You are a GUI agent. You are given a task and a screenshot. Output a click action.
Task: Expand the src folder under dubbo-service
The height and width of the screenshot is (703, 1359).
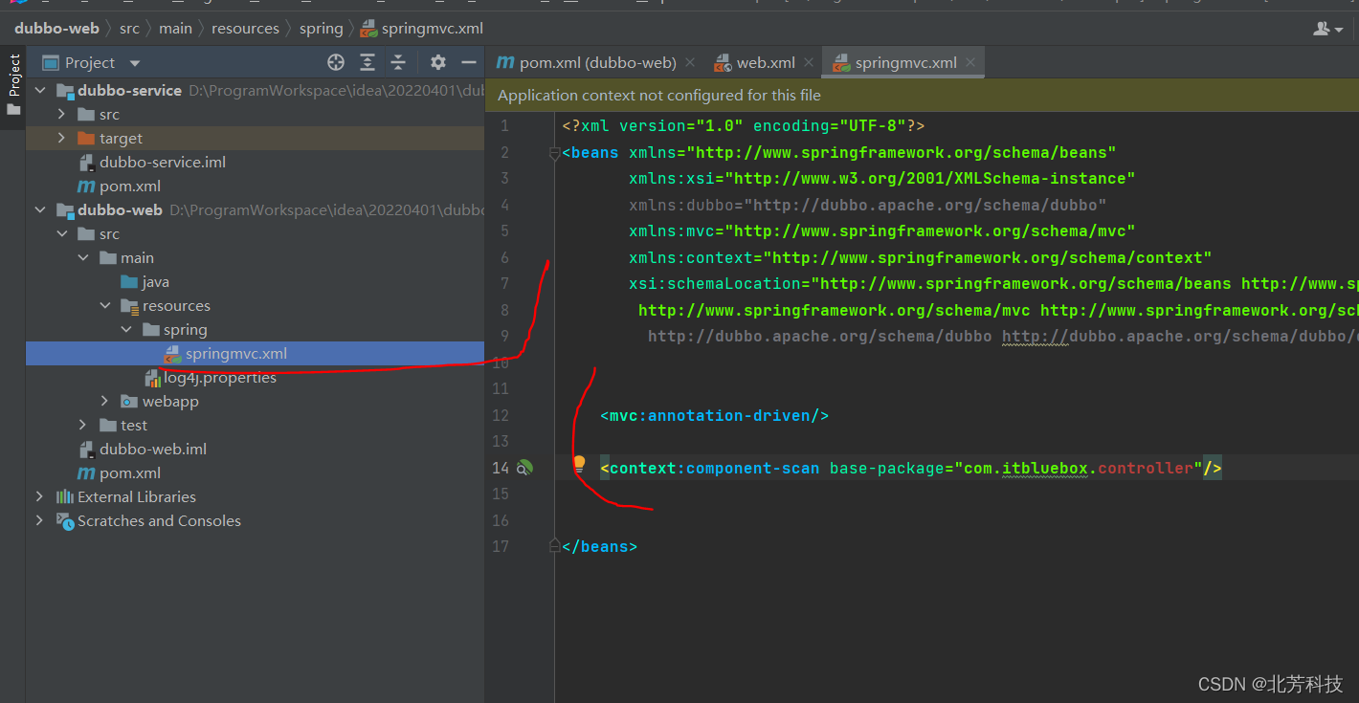[x=61, y=114]
